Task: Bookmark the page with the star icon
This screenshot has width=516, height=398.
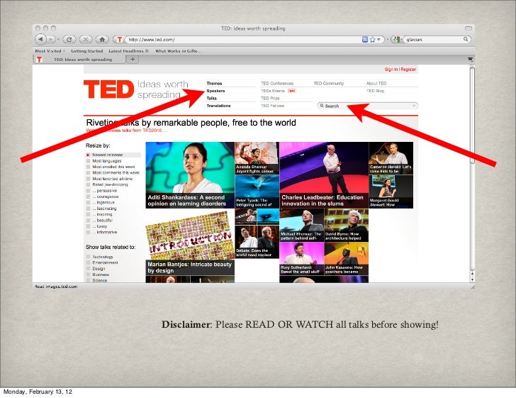Action: click(x=372, y=40)
